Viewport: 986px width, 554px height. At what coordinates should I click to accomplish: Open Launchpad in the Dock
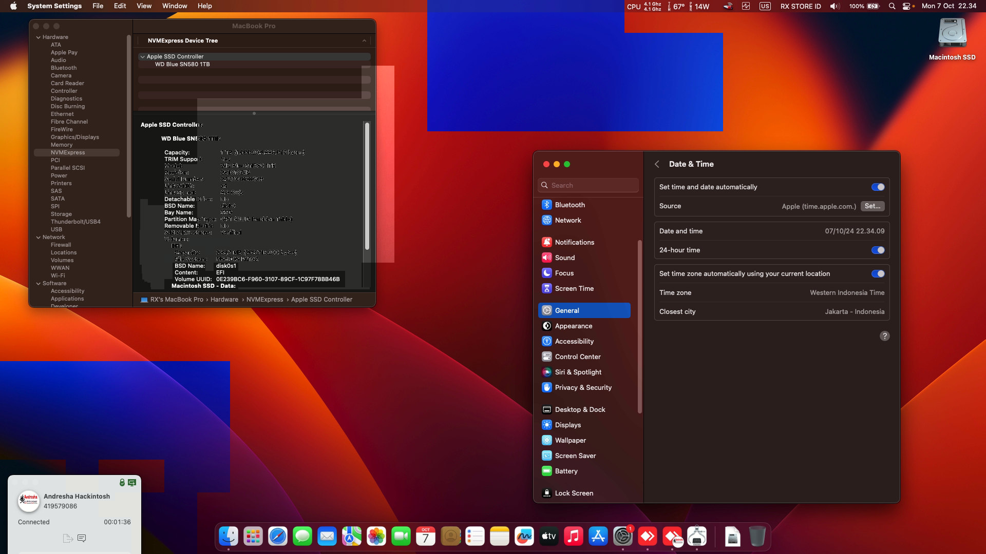pyautogui.click(x=253, y=537)
